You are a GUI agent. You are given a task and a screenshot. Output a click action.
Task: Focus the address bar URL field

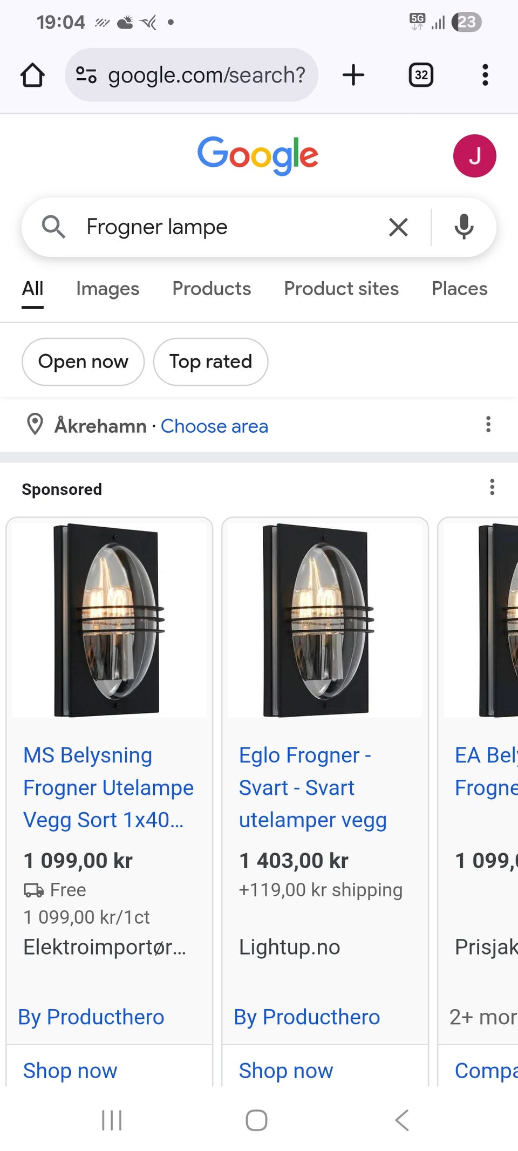point(207,75)
